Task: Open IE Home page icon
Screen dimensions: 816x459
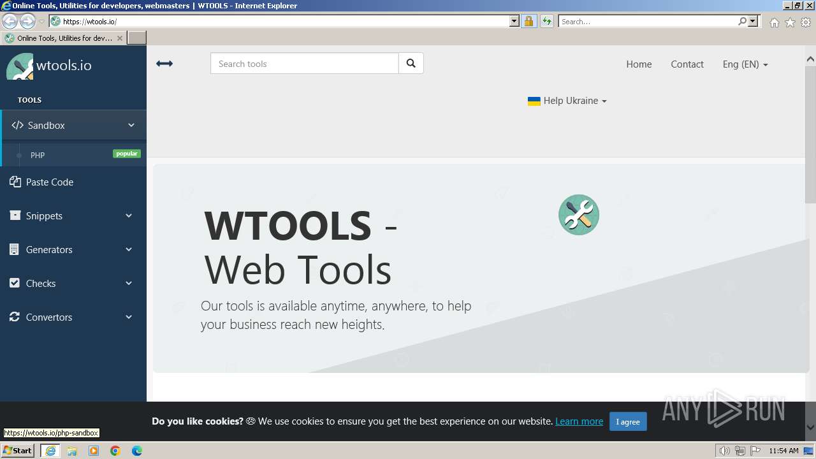Action: point(775,22)
